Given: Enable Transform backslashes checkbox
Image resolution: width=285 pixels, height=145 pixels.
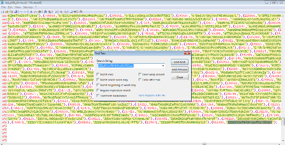Looking at the screenshot, I should 98,96.
